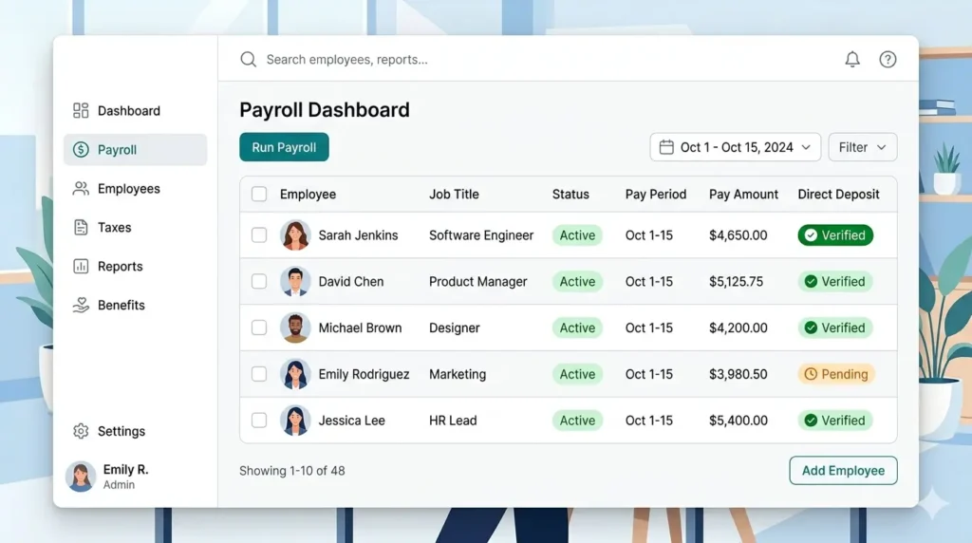This screenshot has width=972, height=543.
Task: Check the Jessica Lee row checkbox
Action: pyautogui.click(x=259, y=421)
